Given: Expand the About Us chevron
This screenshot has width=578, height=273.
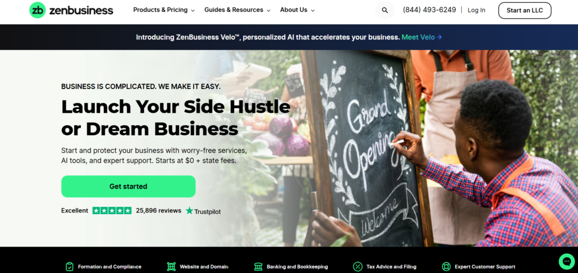Looking at the screenshot, I should pos(313,11).
